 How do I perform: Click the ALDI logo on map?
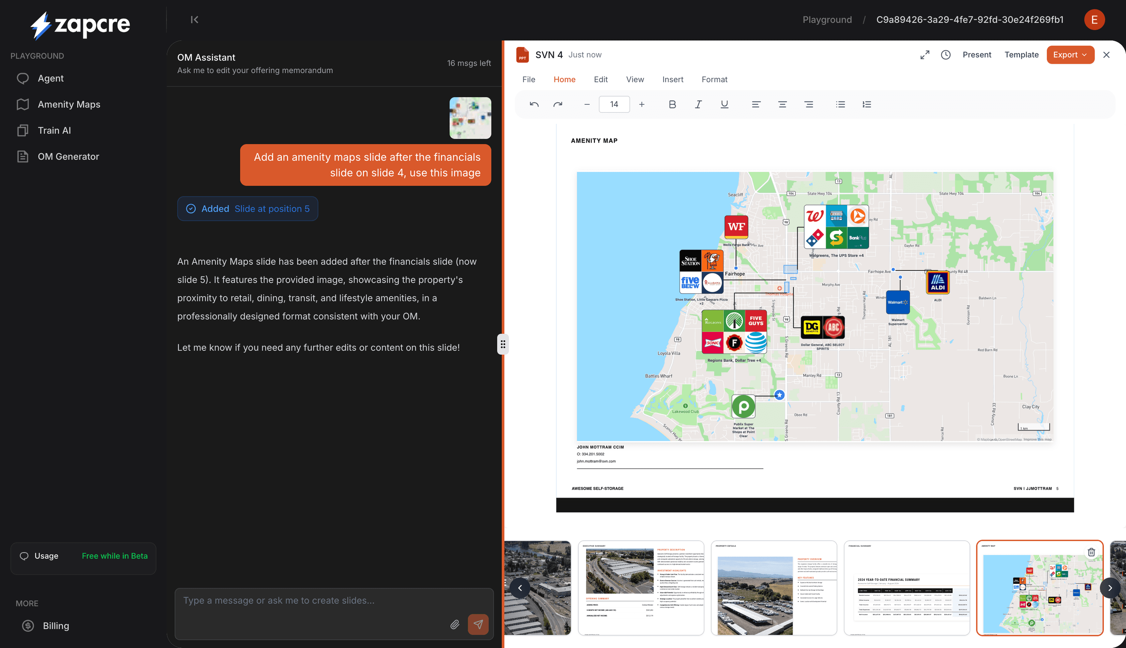[937, 282]
